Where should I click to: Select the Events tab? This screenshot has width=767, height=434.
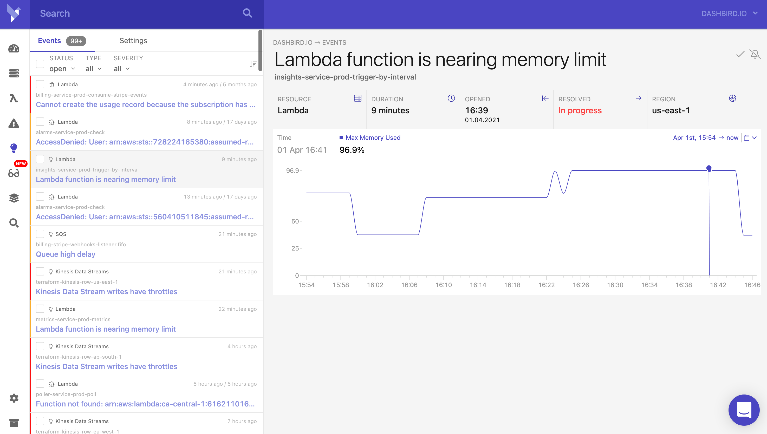pyautogui.click(x=49, y=41)
